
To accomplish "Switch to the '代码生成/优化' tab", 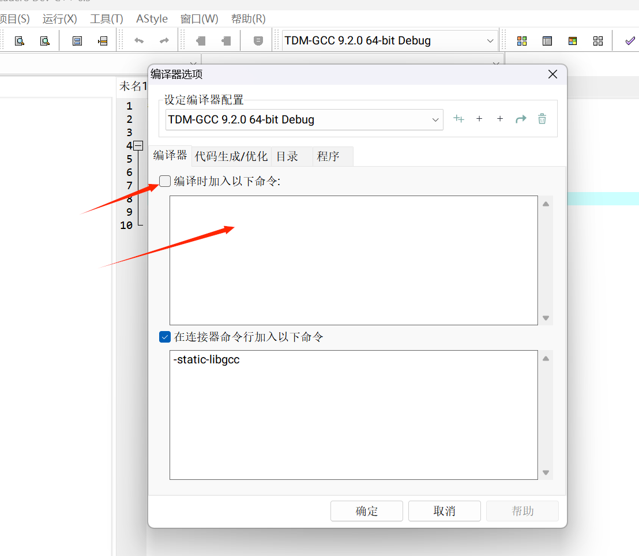I will click(231, 156).
